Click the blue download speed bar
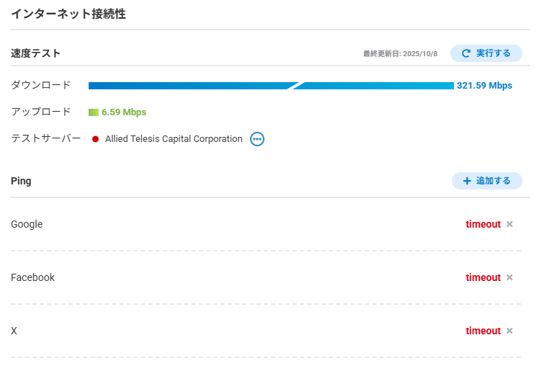 [270, 86]
